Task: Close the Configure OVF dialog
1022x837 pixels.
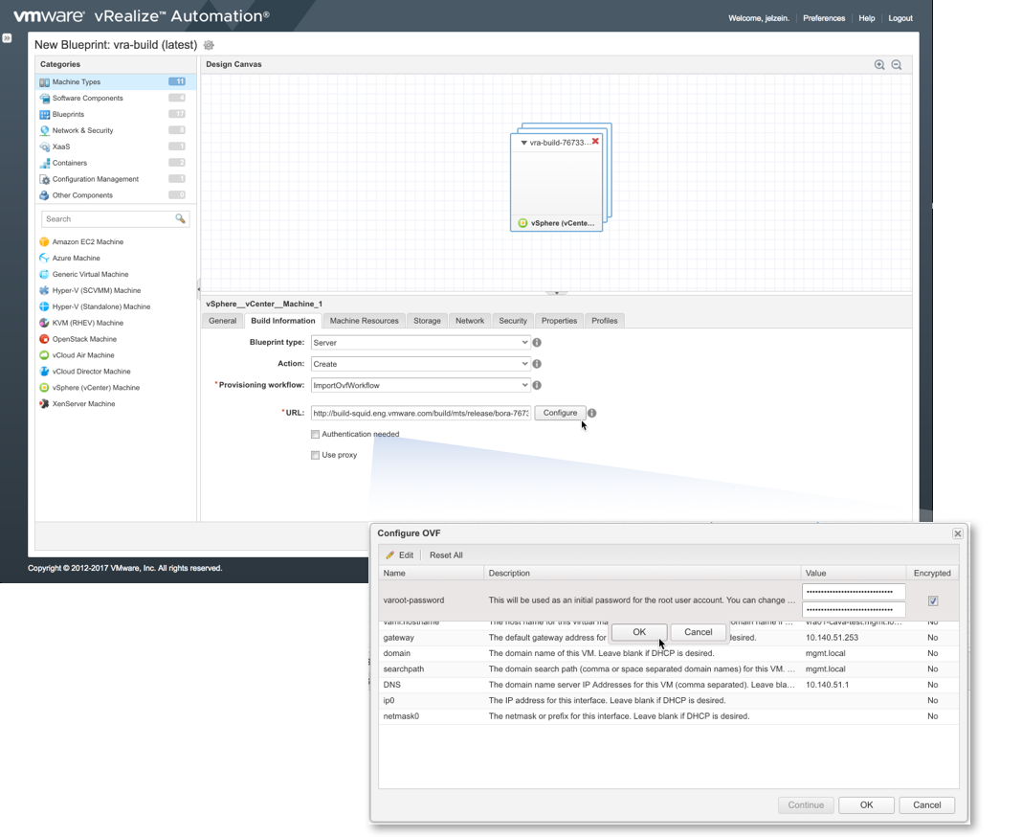Action: click(958, 533)
